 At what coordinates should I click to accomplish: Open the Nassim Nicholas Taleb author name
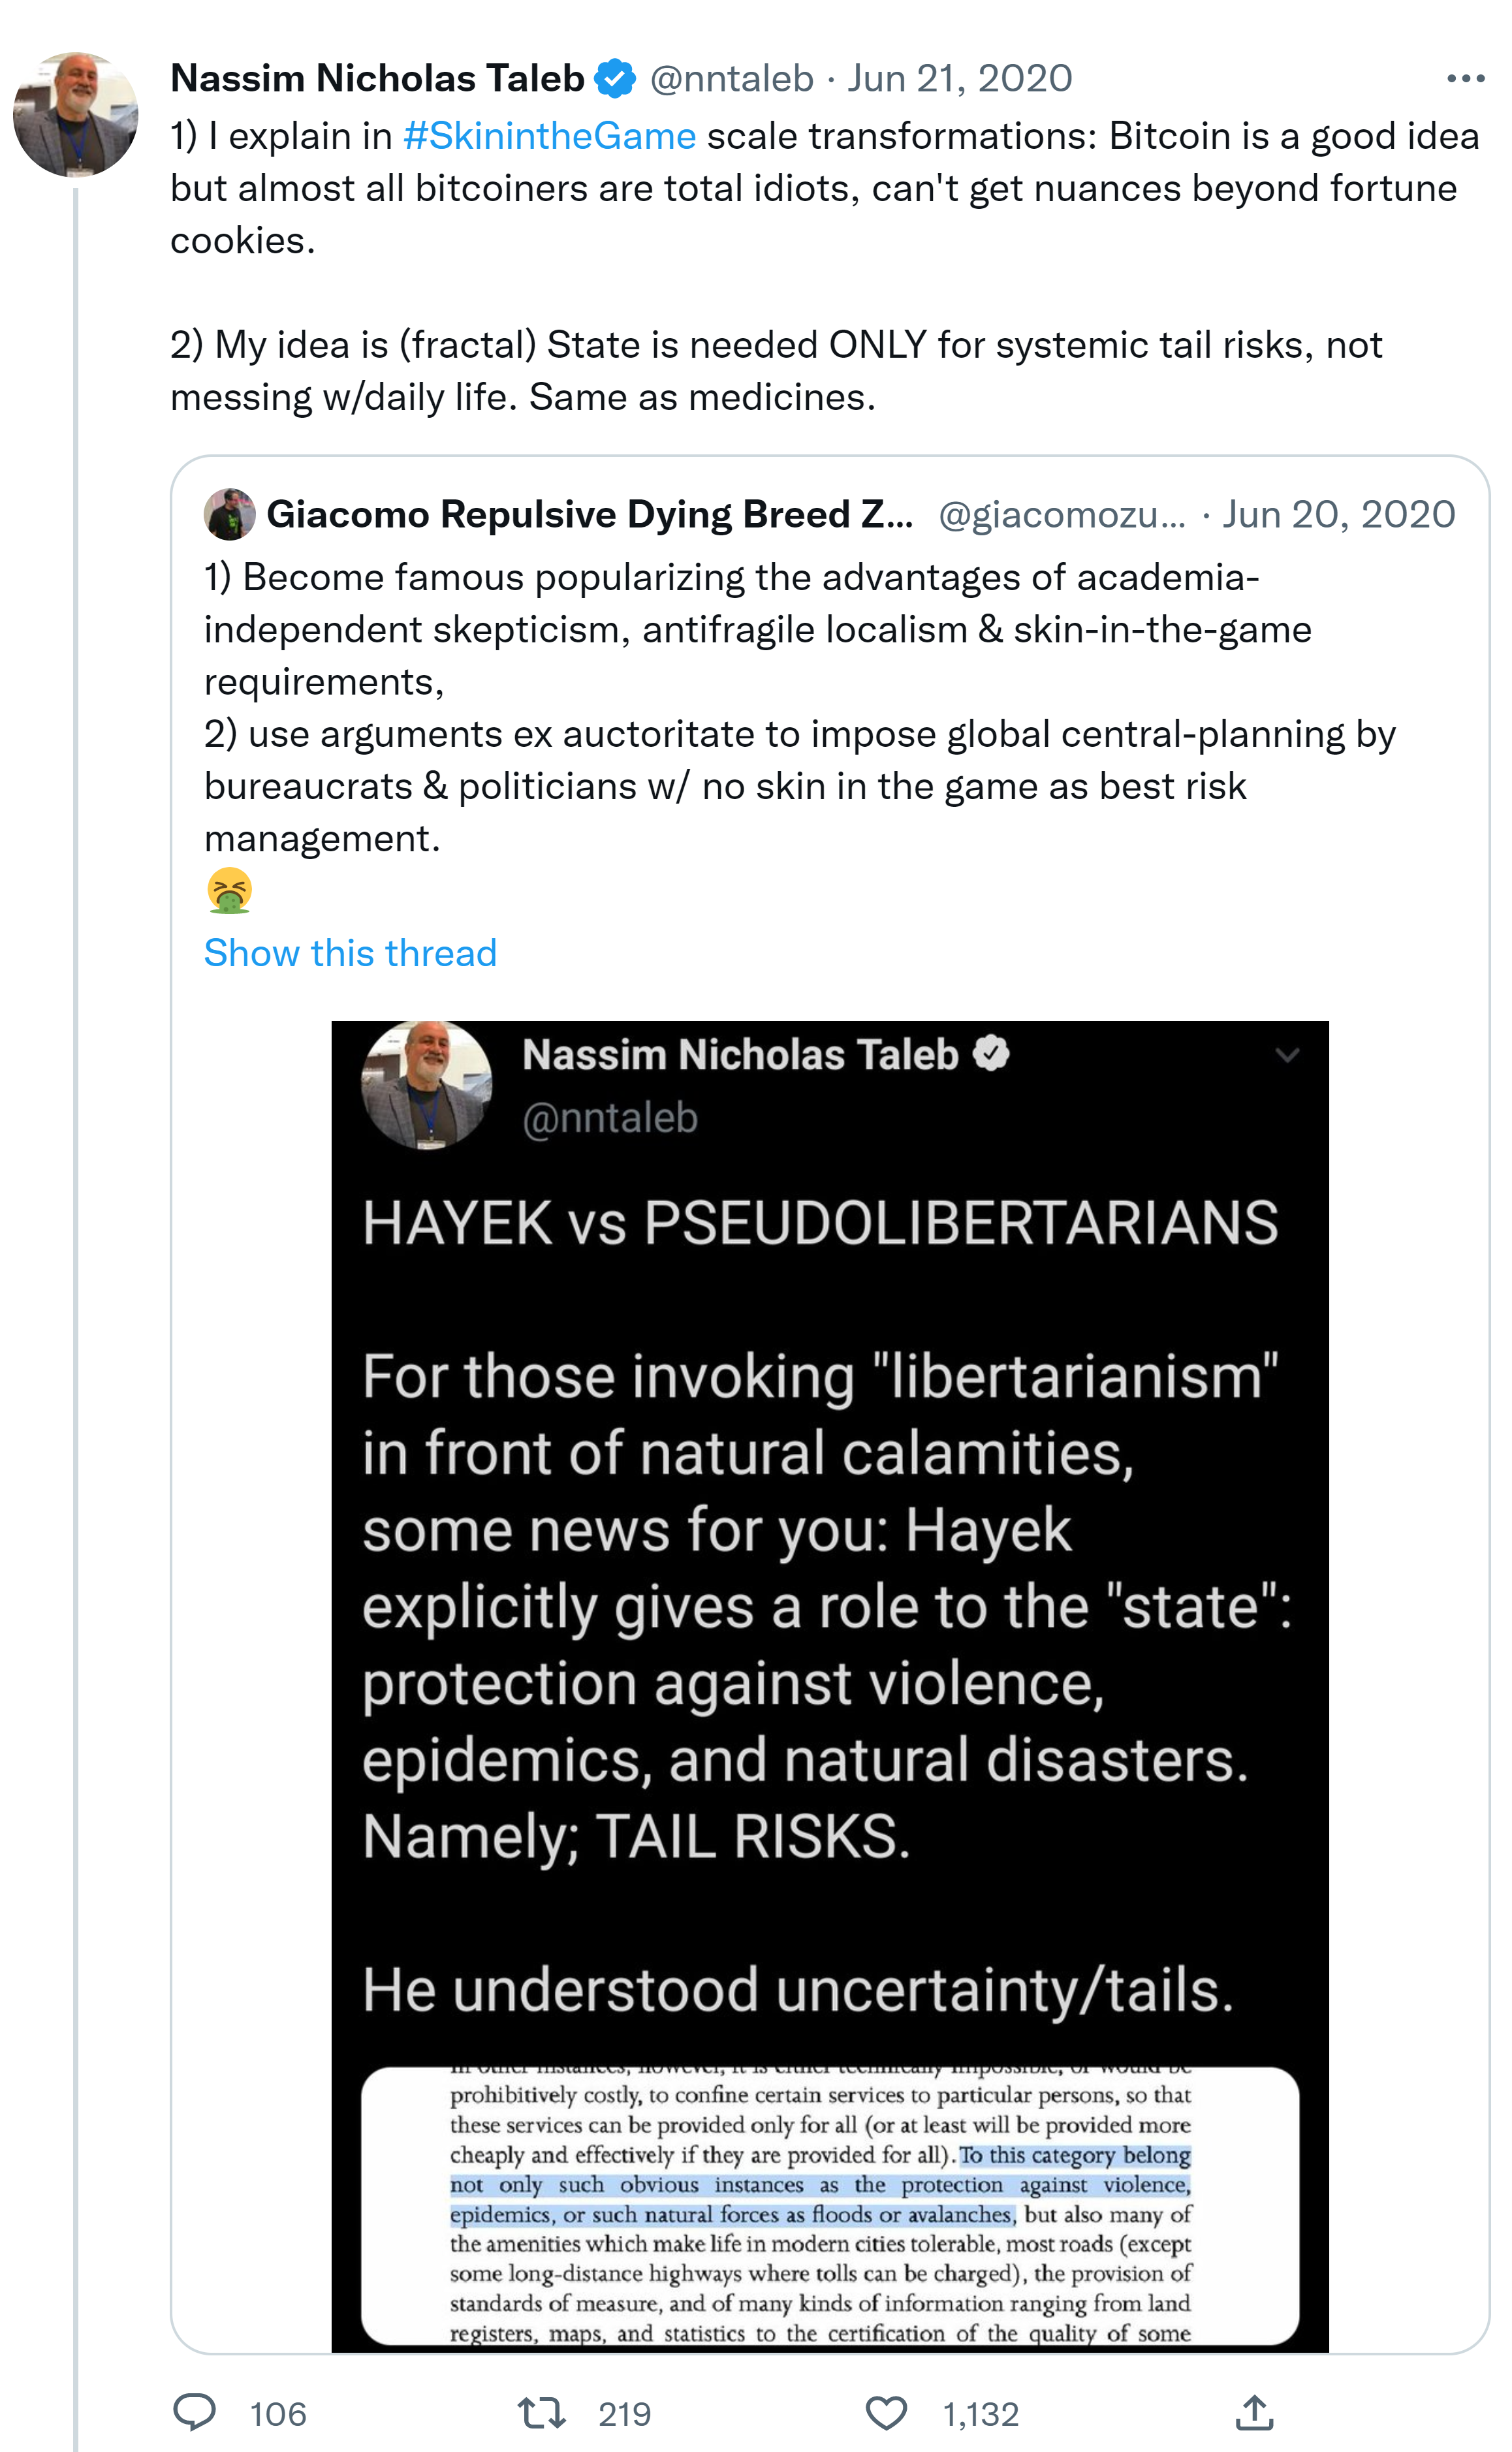377,79
